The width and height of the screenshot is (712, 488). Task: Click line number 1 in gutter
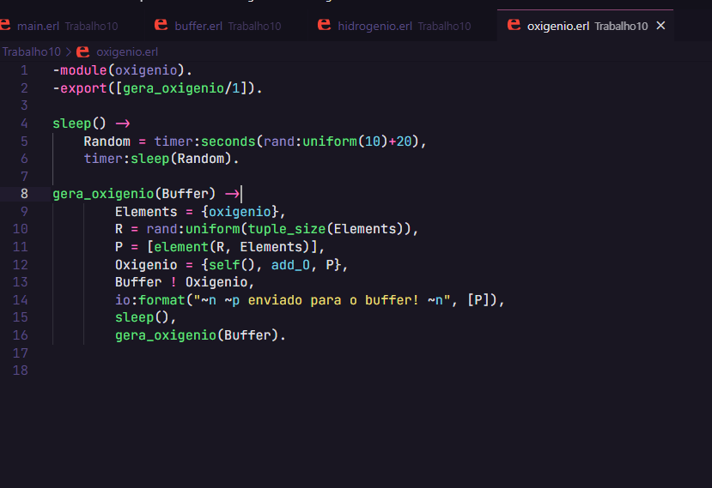(x=24, y=70)
